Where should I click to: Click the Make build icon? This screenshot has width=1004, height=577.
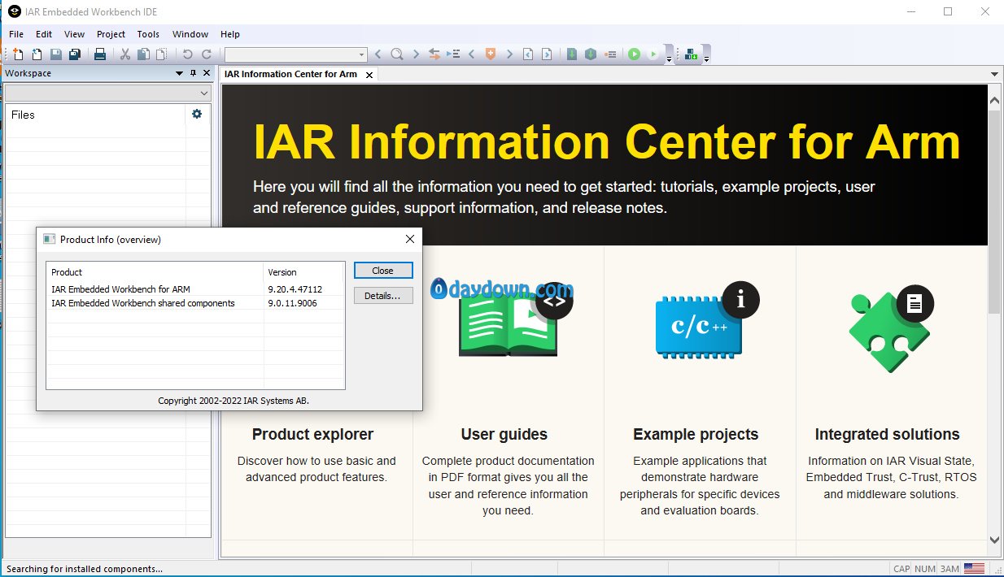click(591, 54)
